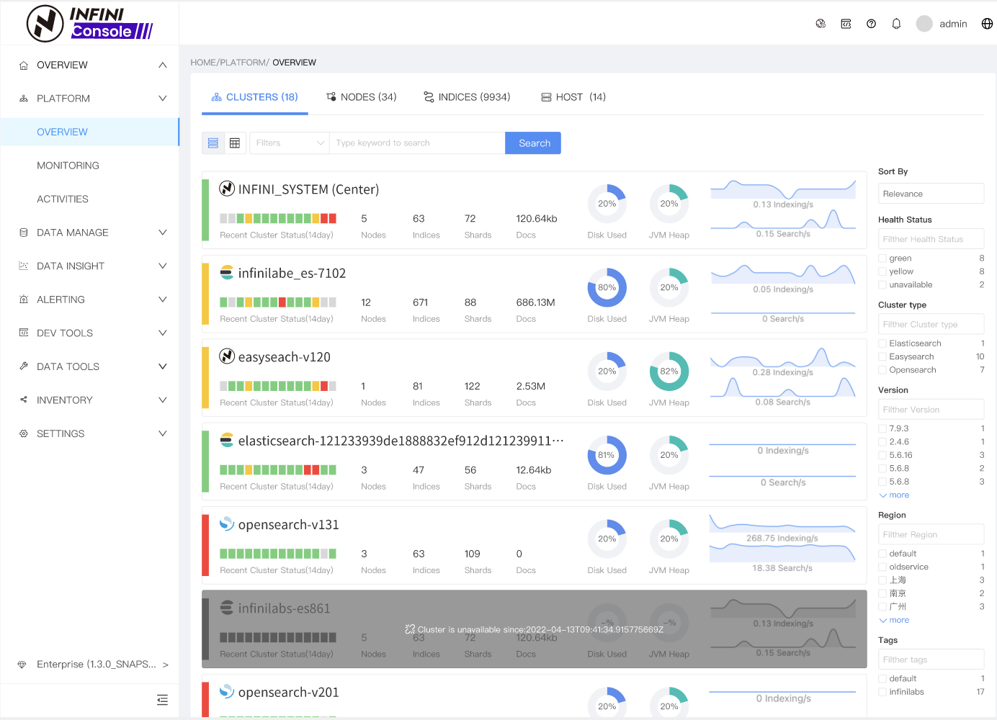
Task: Switch to the CLUSTERS (18) tab
Action: [254, 97]
